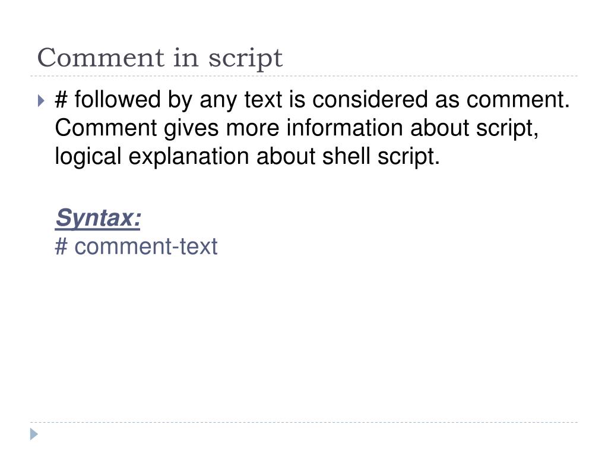608x456 pixels.
Task: Select the "Comment in script" slide title
Action: (160, 58)
